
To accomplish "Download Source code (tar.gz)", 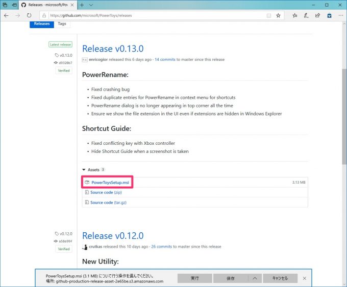I will (x=108, y=203).
